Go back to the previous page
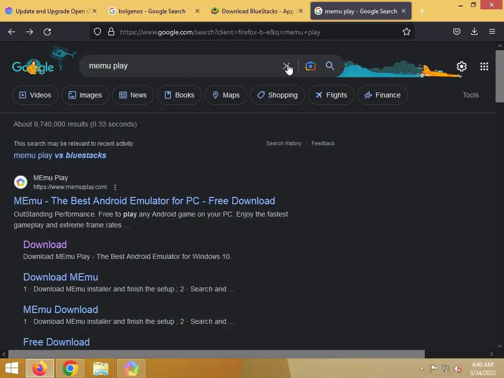This screenshot has height=378, width=504. tap(12, 32)
